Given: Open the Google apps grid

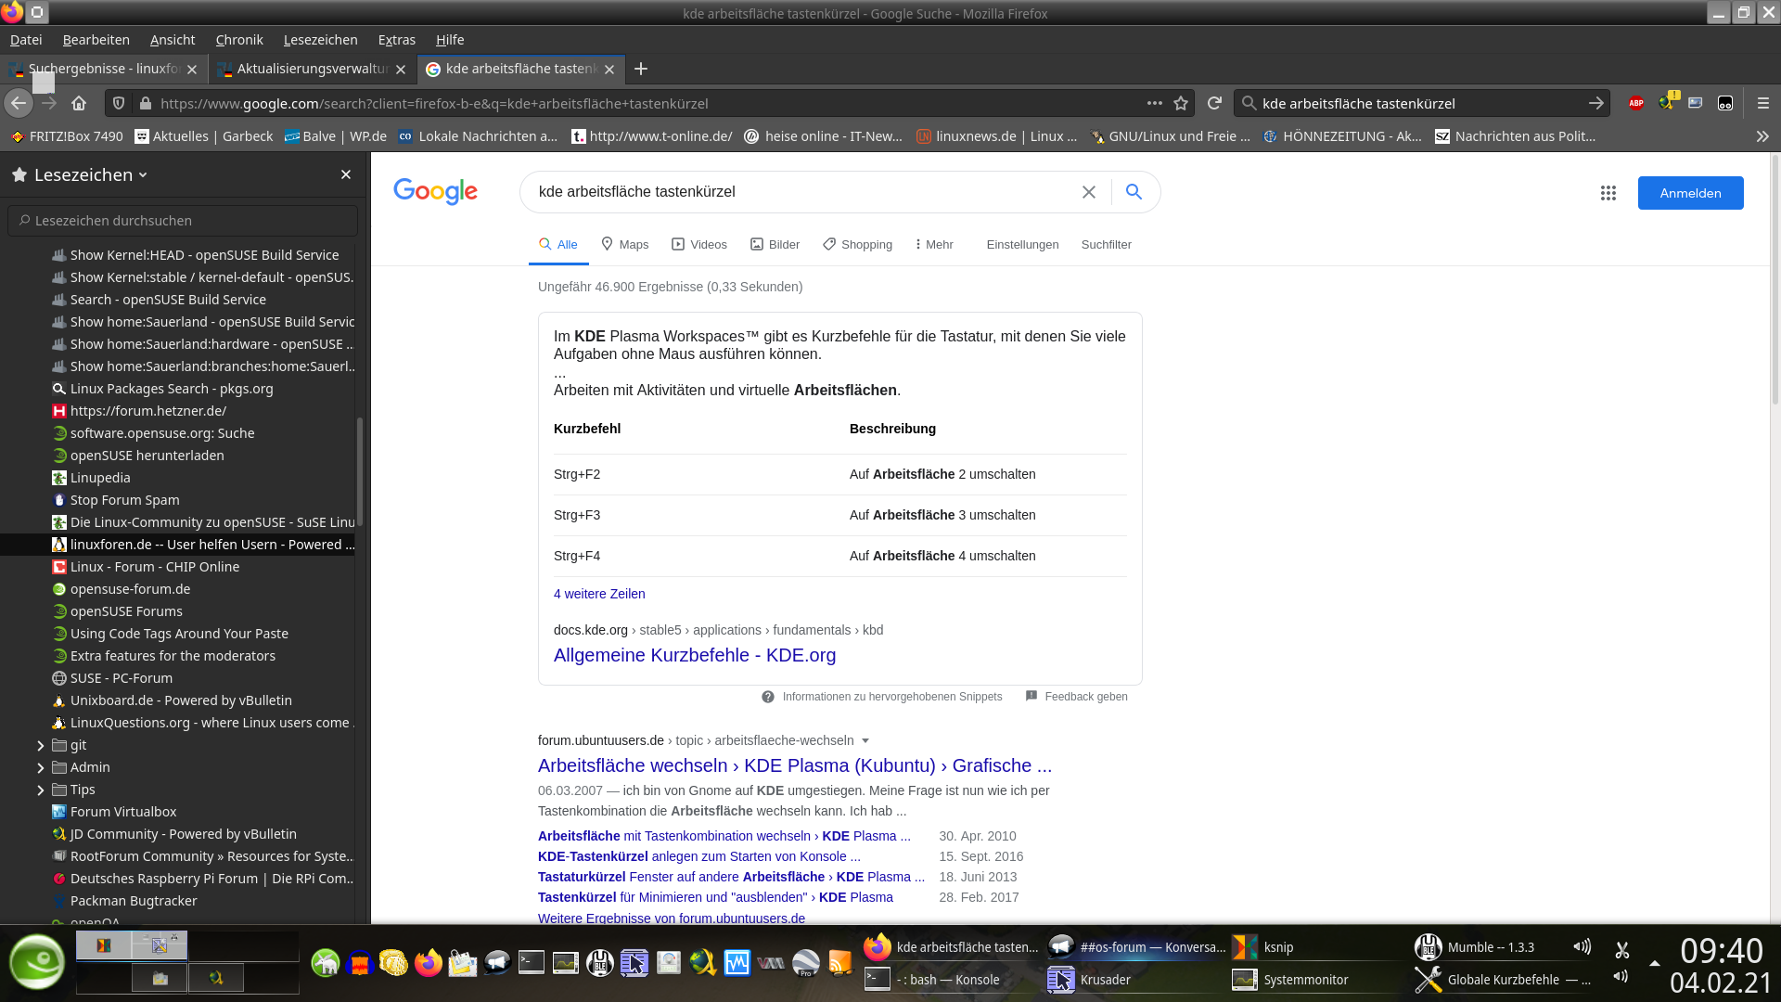Looking at the screenshot, I should (1608, 193).
